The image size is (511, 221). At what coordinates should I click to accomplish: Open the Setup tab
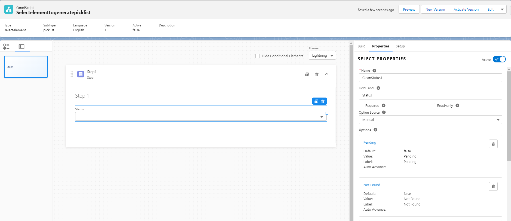[400, 46]
